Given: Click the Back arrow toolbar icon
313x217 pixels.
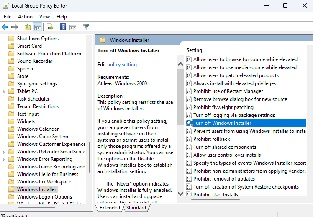Looking at the screenshot, I should (5, 27).
